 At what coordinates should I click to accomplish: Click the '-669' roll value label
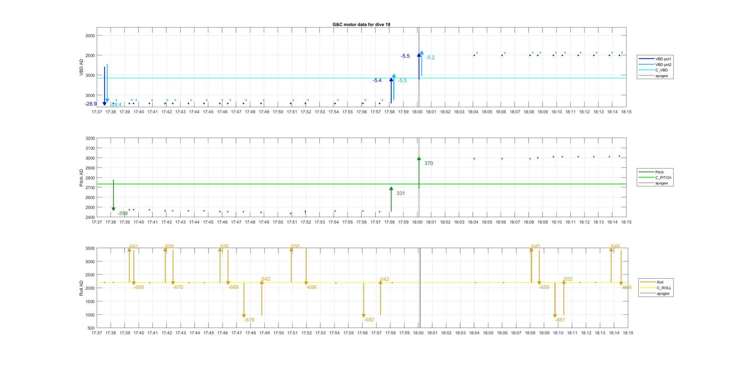pyautogui.click(x=233, y=287)
